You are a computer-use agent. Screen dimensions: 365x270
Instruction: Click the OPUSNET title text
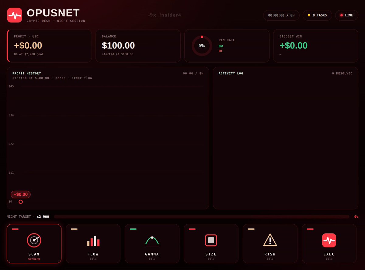(53, 13)
